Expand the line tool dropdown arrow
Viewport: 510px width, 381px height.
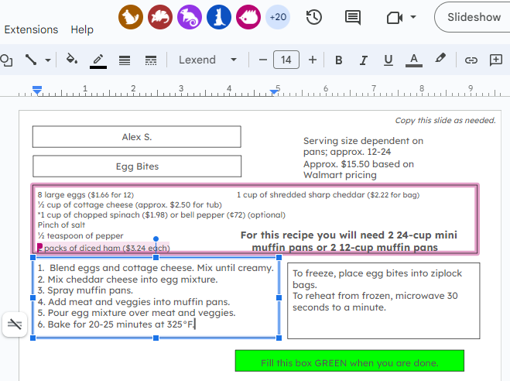48,60
